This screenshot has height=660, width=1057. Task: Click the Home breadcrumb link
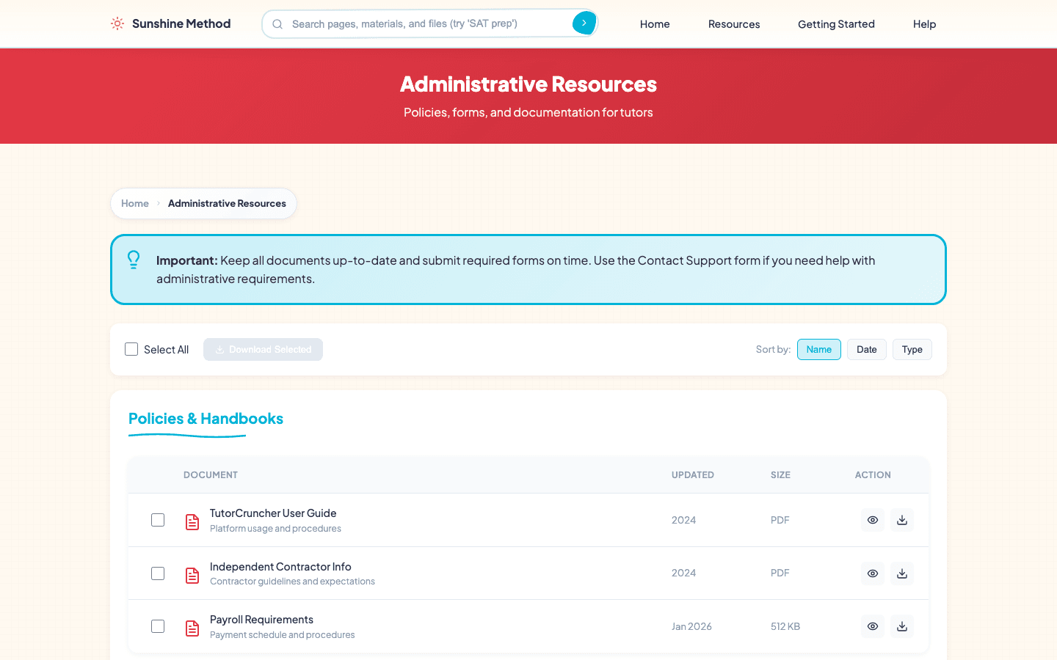point(135,203)
